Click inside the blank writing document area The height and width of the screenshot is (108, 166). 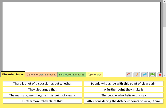pos(81,36)
